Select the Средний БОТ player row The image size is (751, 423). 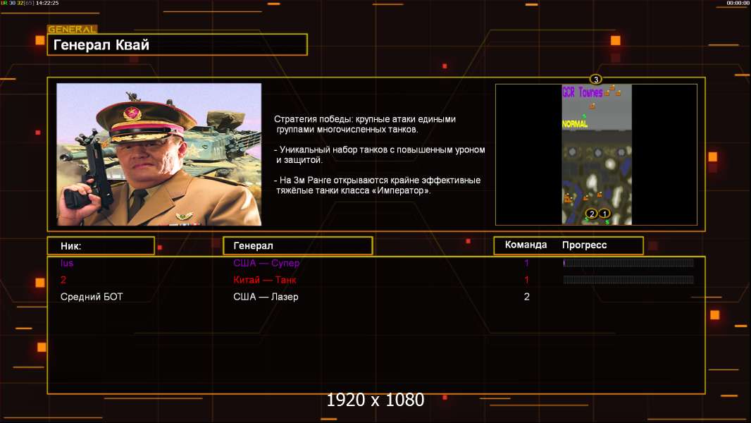[92, 297]
